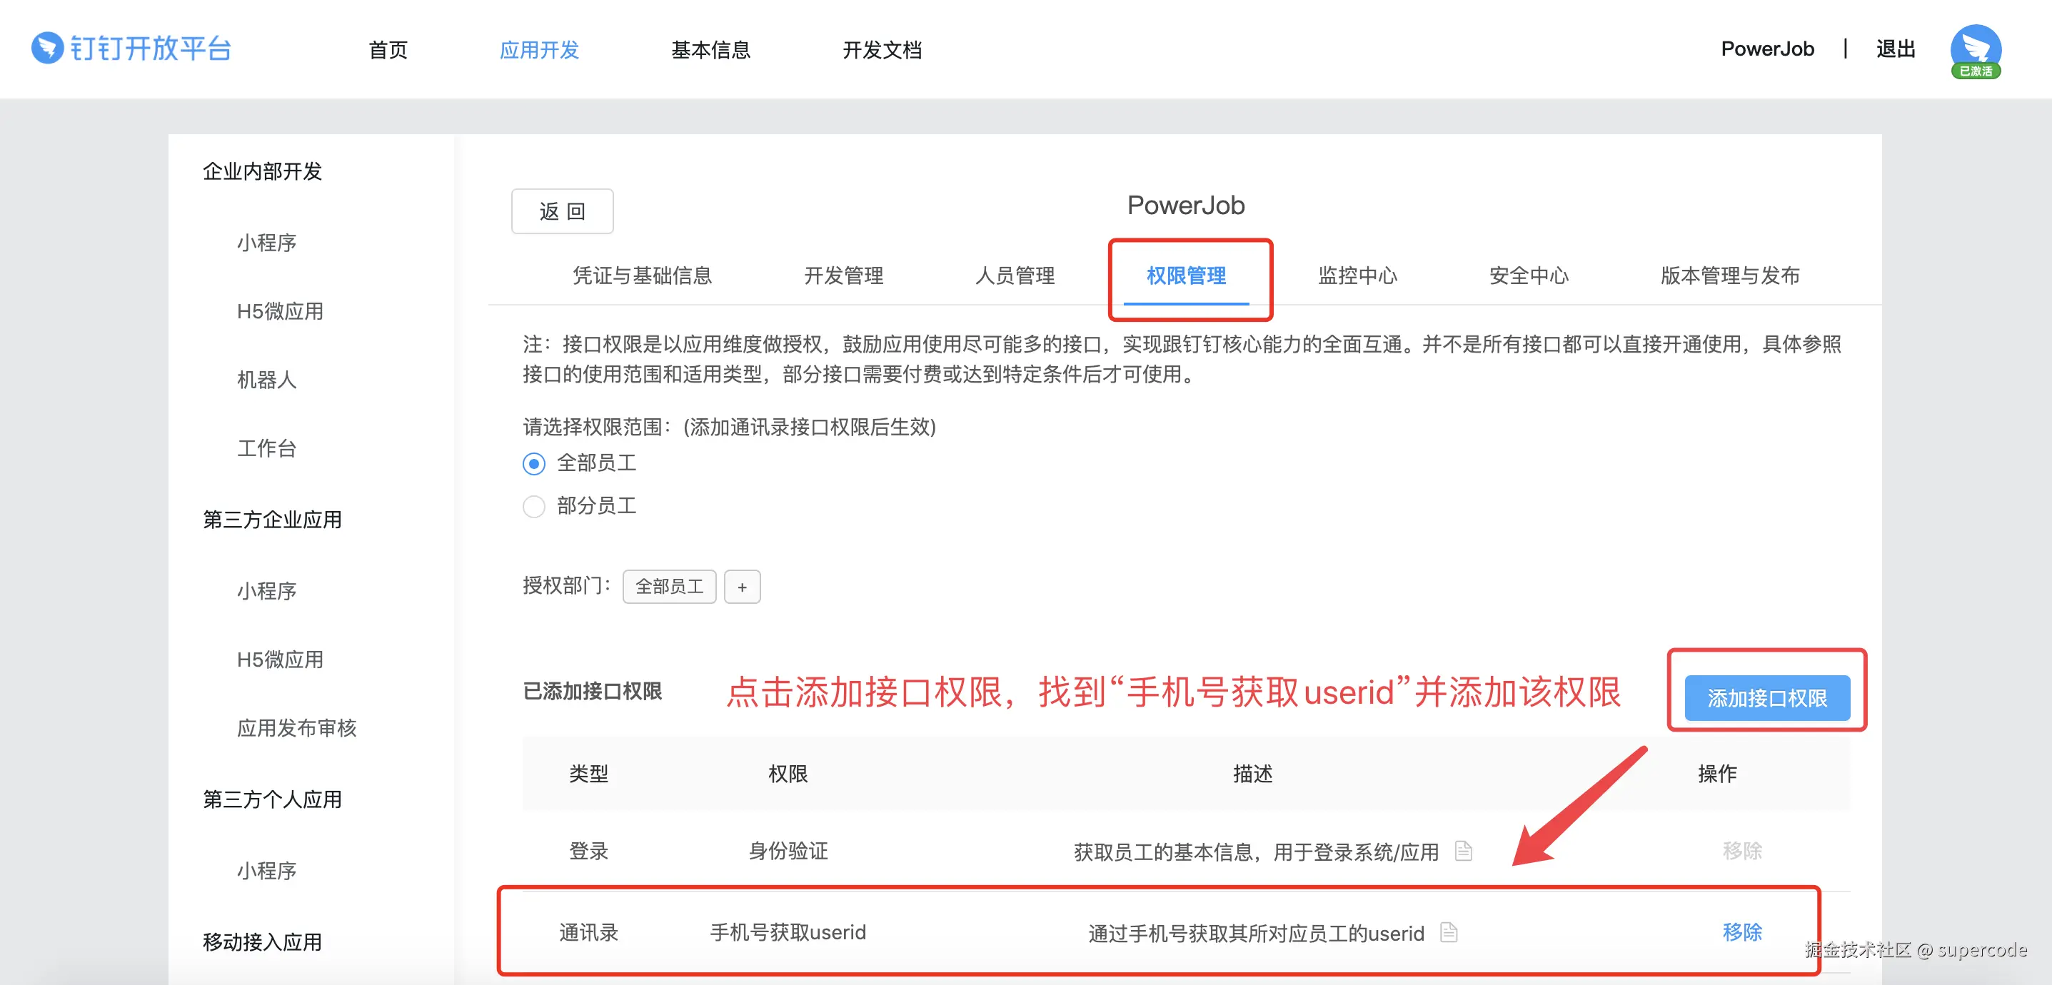Select the 全部员工 radio option
Viewport: 2052px width, 985px height.
(x=534, y=463)
